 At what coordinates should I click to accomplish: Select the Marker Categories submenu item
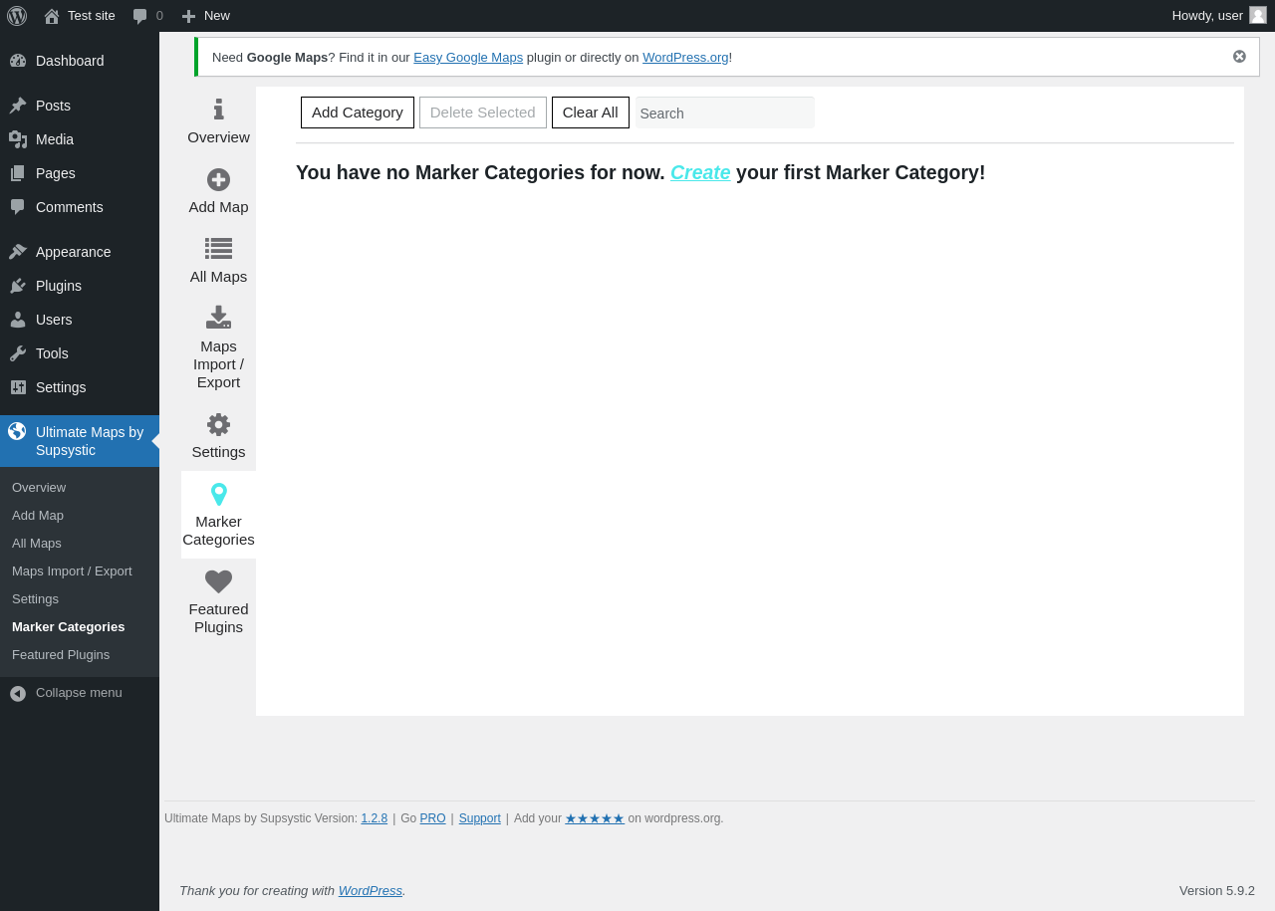69,627
